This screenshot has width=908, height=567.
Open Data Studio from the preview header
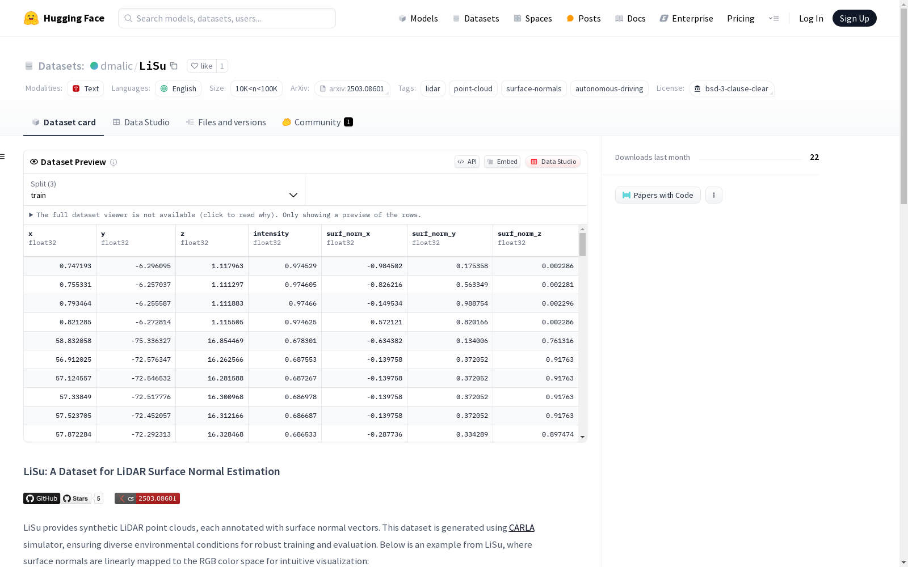(x=553, y=162)
